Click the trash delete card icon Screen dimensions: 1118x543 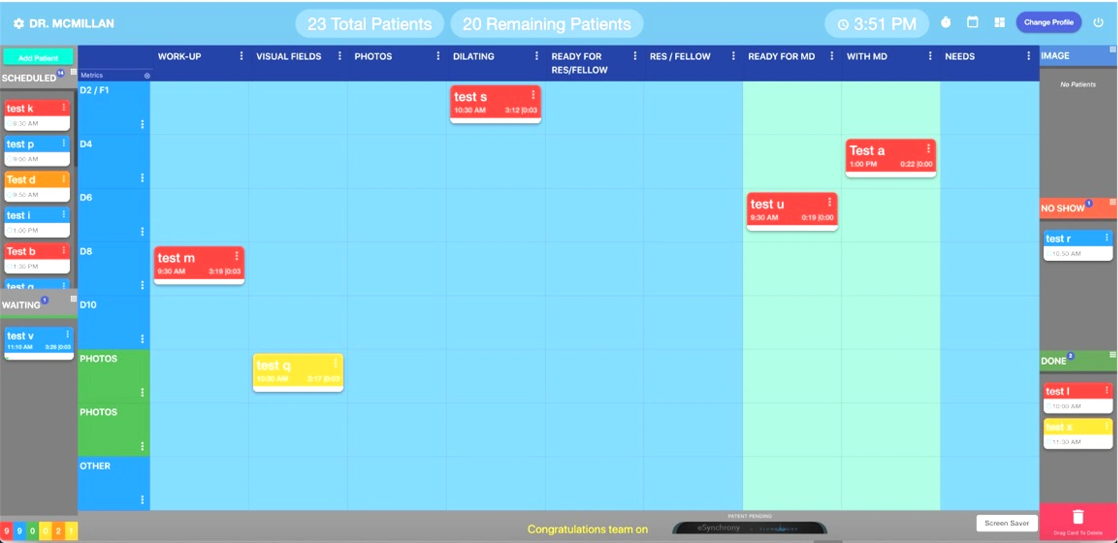click(1078, 517)
